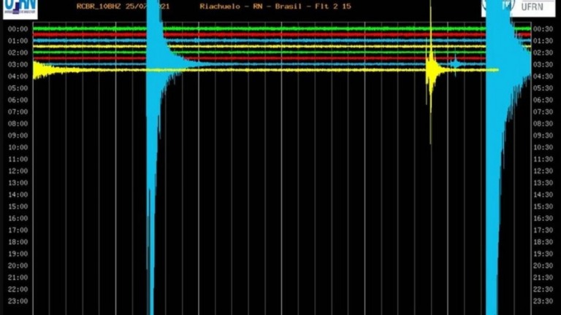Click the '01:00' time label
This screenshot has width=561, height=315.
click(18, 41)
